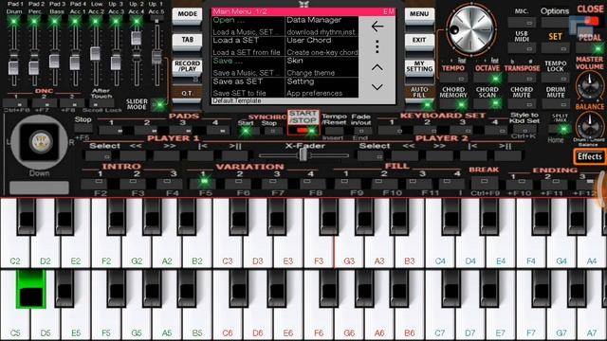Open the User Chord menu entry

(322, 46)
